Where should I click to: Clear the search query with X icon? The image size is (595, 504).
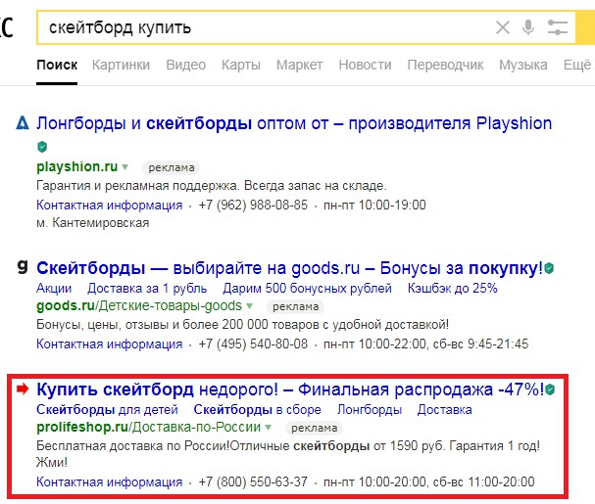[503, 27]
